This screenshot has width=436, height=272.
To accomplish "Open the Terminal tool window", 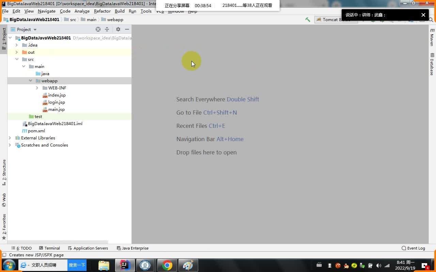I will (x=52, y=248).
